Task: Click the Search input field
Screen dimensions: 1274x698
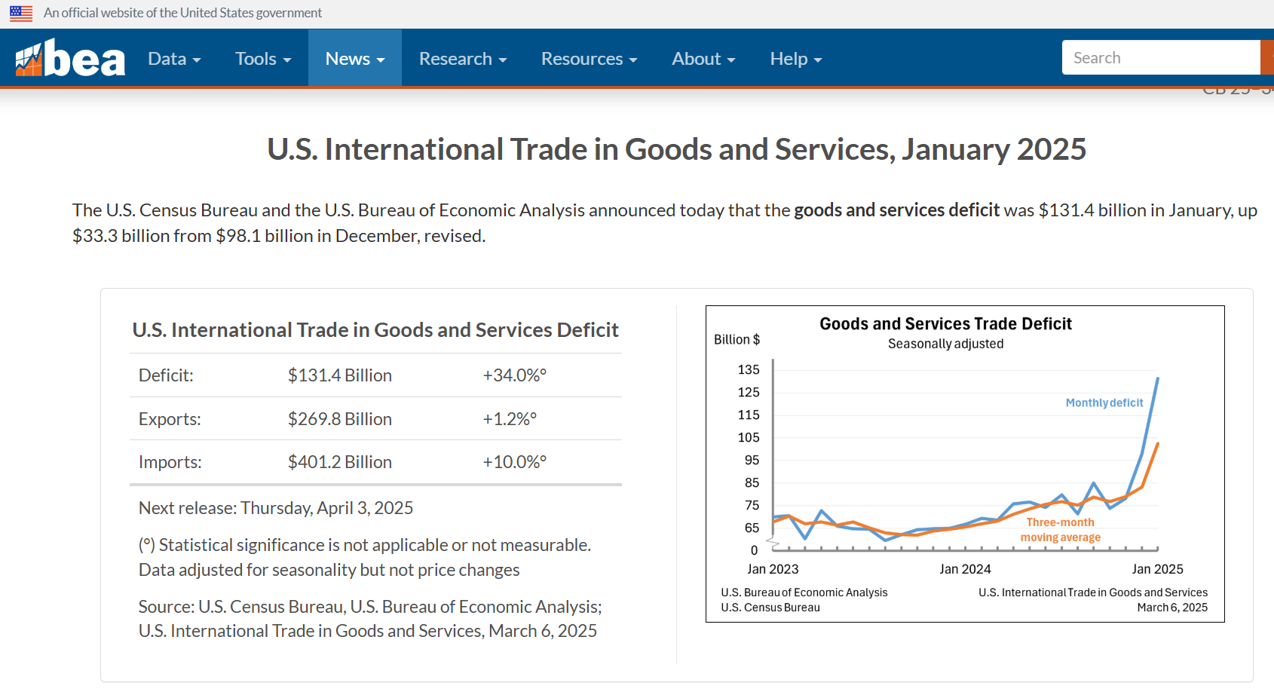Action: tap(1161, 57)
